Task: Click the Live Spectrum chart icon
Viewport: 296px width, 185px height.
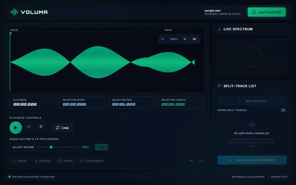Action: [x=219, y=29]
